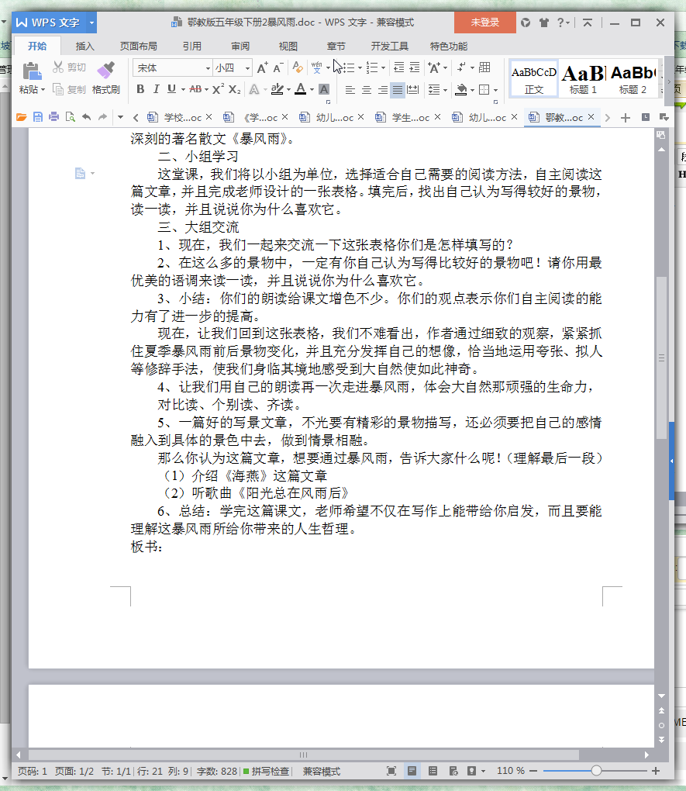Decrease indent icon
This screenshot has height=791, width=686.
pos(399,67)
